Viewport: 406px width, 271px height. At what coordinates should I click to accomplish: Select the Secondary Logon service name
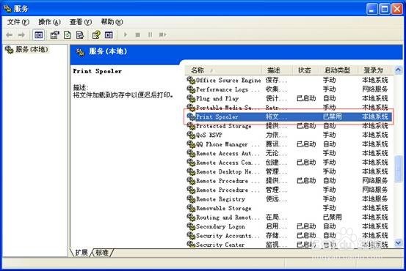[x=220, y=226]
